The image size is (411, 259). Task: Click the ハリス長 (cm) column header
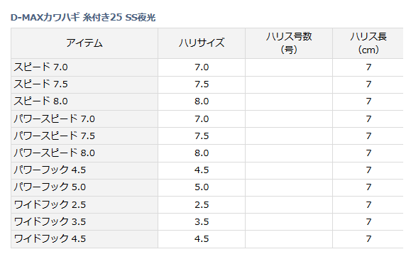368,43
